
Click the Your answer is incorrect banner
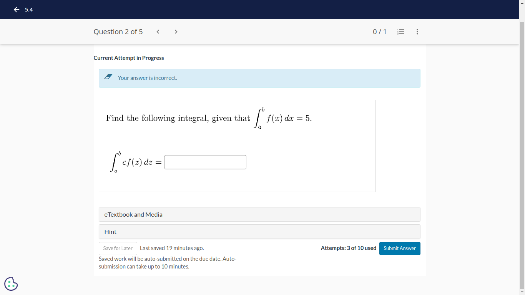(x=259, y=78)
